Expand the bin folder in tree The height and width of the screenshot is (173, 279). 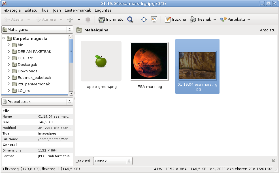pos(9,45)
